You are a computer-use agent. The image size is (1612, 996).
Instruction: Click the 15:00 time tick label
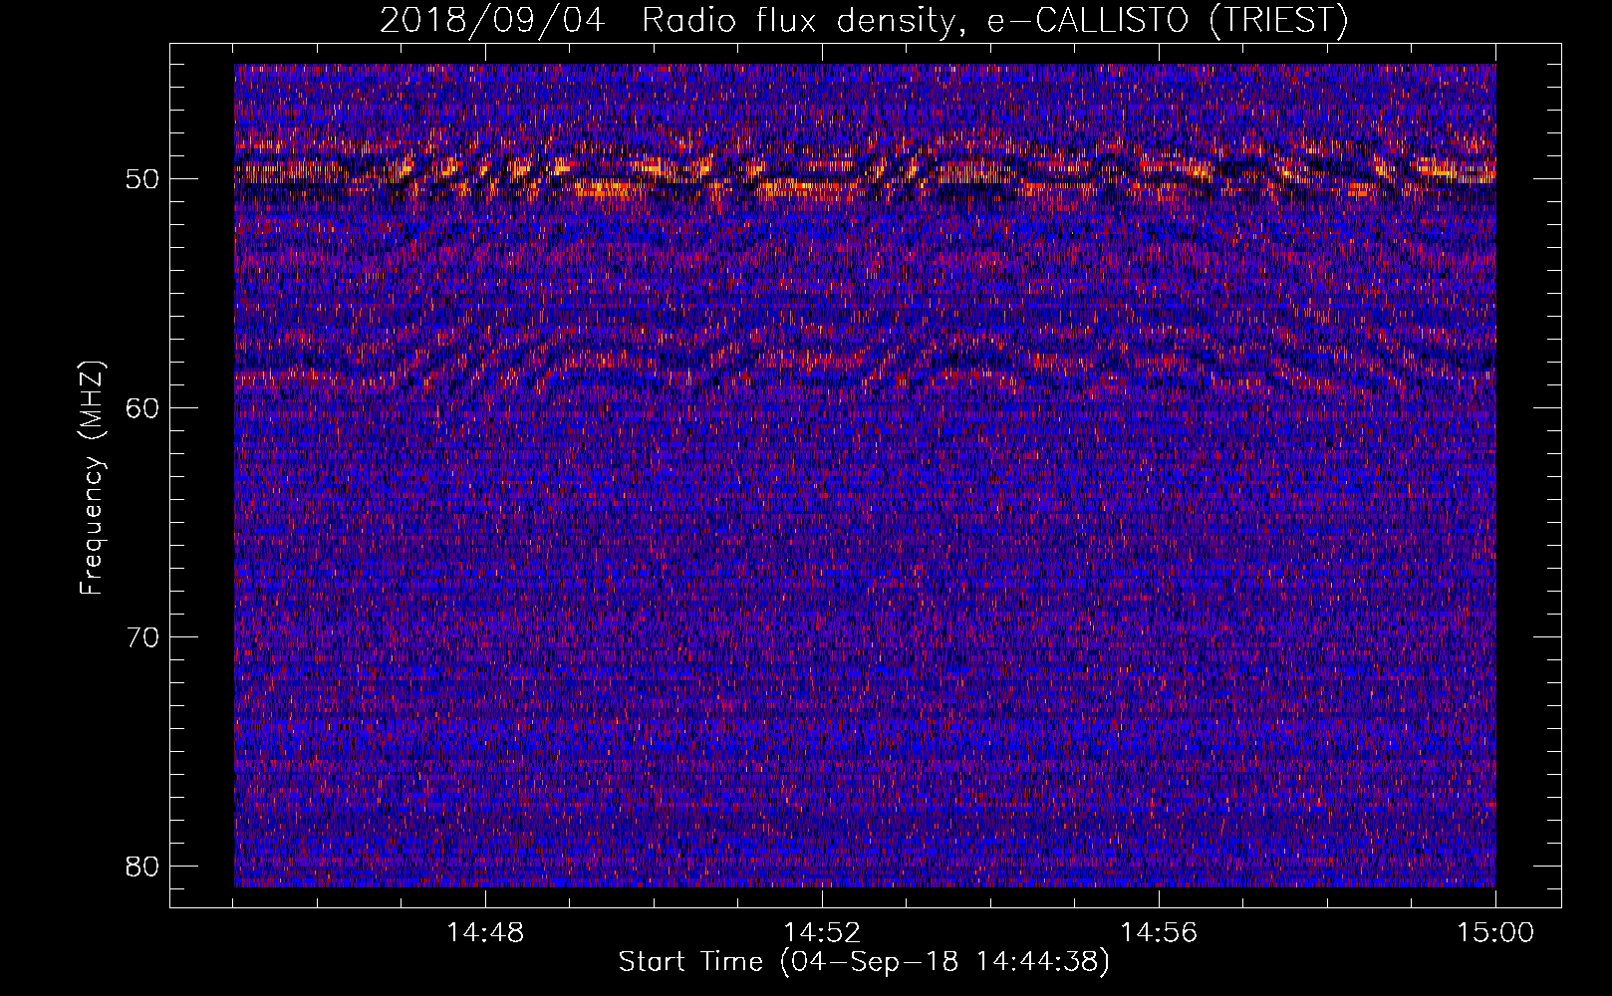(x=1495, y=933)
